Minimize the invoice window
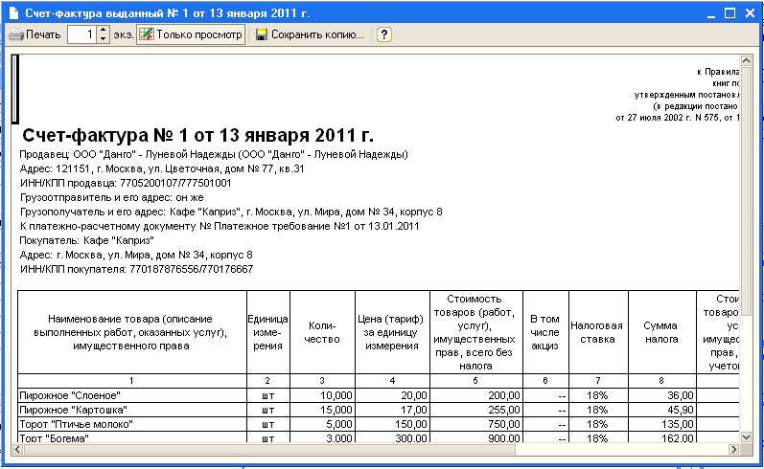 [712, 12]
